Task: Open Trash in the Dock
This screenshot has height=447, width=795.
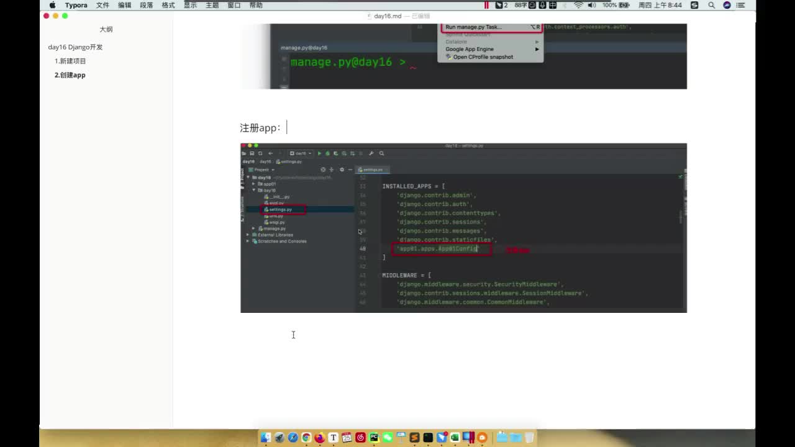Action: pyautogui.click(x=529, y=437)
